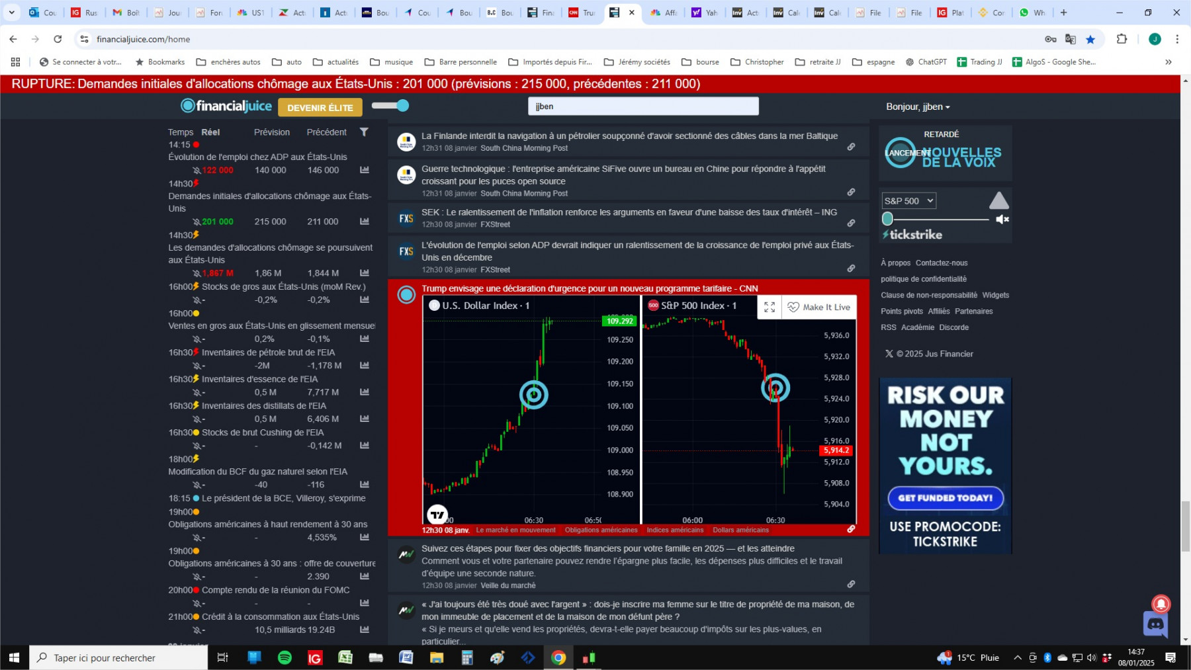Image resolution: width=1191 pixels, height=670 pixels.
Task: Open the Christopher bookmarks folder
Action: tap(757, 62)
